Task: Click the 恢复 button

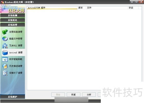Action: 74,95
